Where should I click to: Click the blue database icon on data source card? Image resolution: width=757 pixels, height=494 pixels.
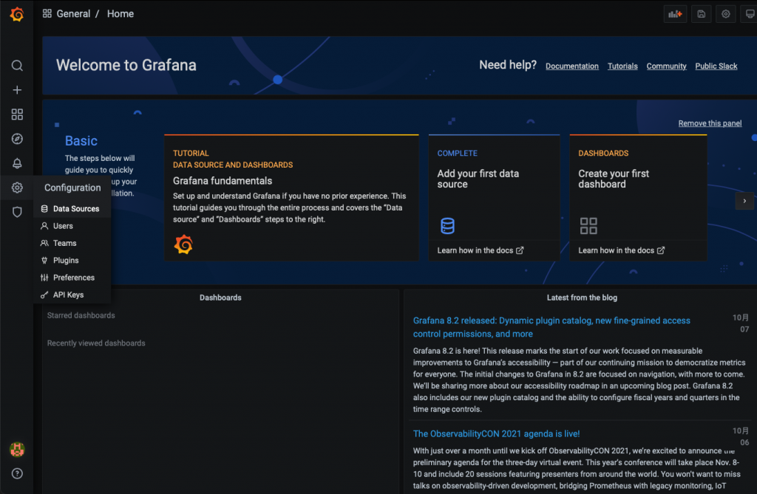point(447,226)
